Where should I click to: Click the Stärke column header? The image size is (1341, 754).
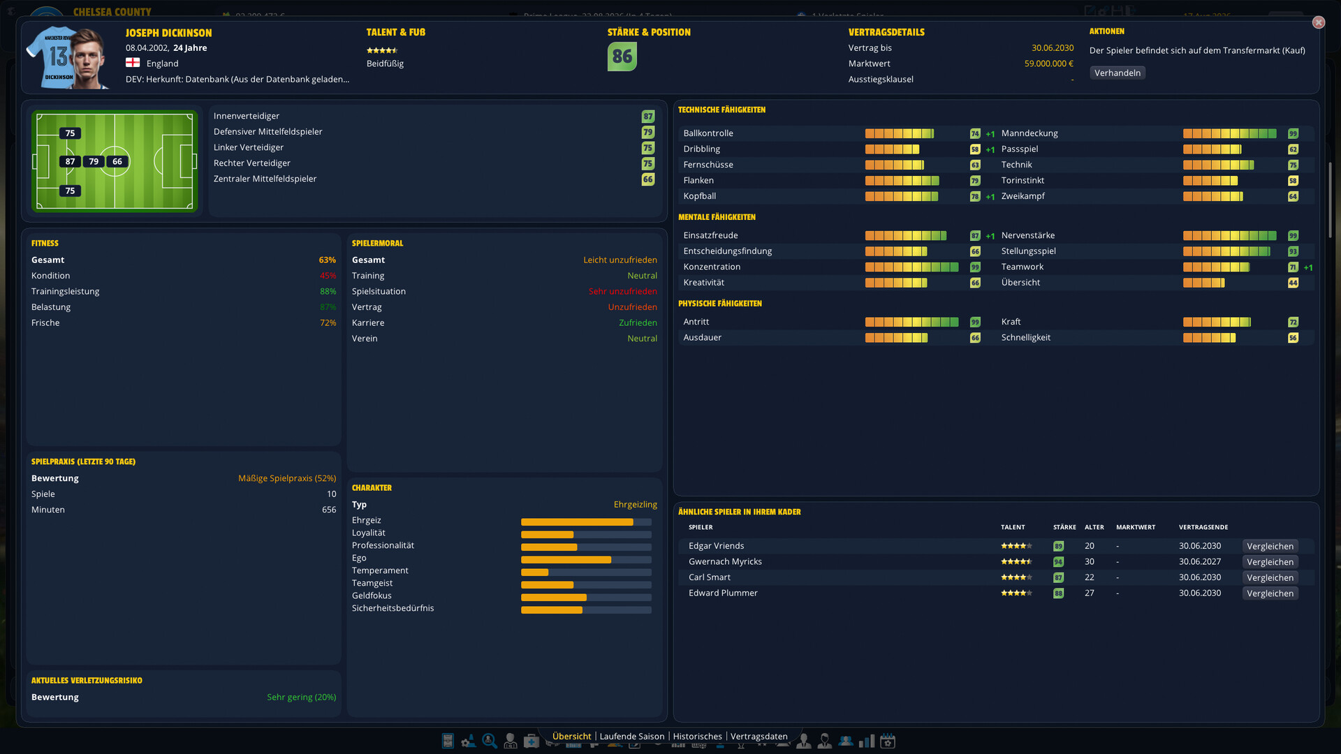coord(1064,528)
